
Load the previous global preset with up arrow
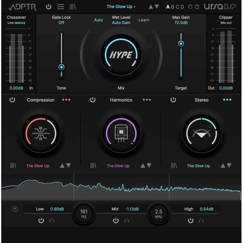pyautogui.click(x=151, y=7)
